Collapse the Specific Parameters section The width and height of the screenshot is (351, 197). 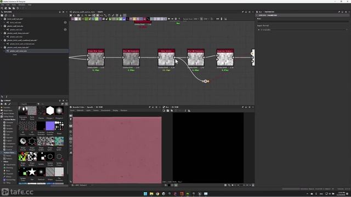pos(257,15)
